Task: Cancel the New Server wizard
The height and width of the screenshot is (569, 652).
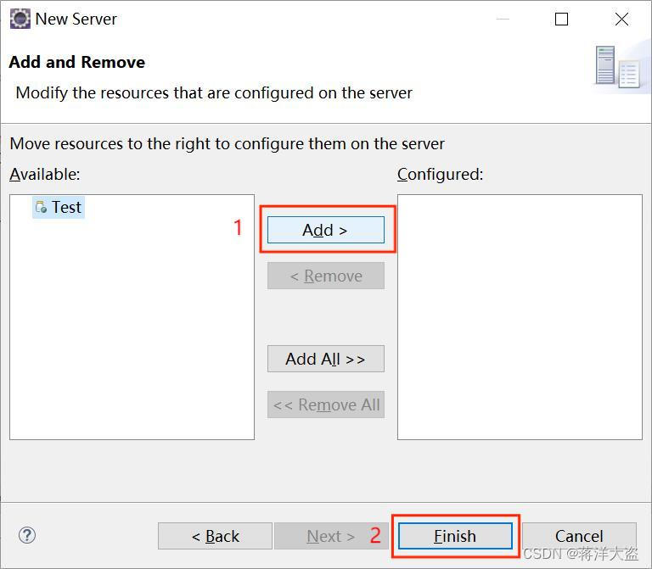Action: [x=579, y=536]
